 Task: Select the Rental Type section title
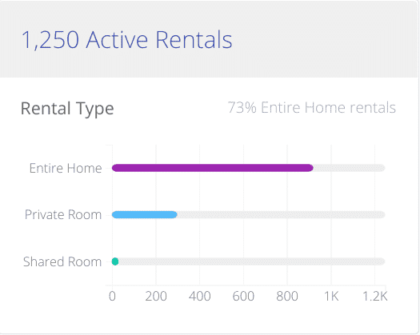pyautogui.click(x=67, y=109)
